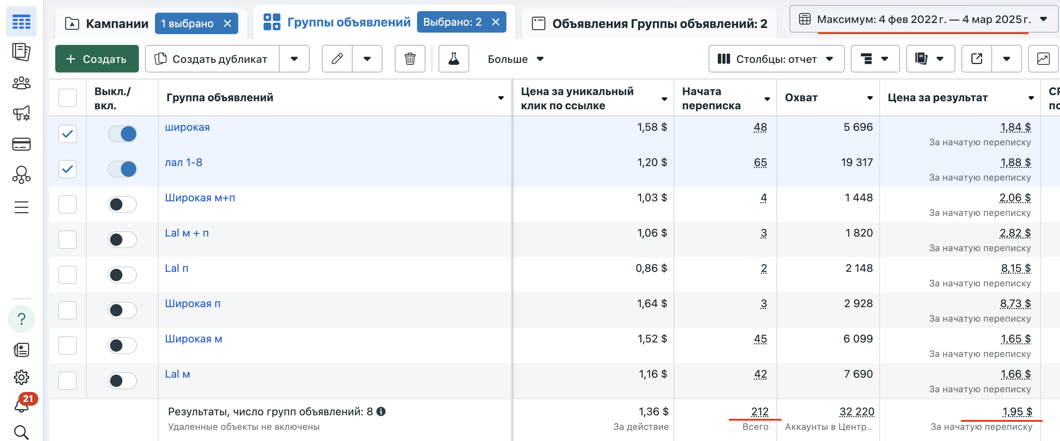Click the green Создать button
The image size is (1060, 441).
pyautogui.click(x=97, y=58)
